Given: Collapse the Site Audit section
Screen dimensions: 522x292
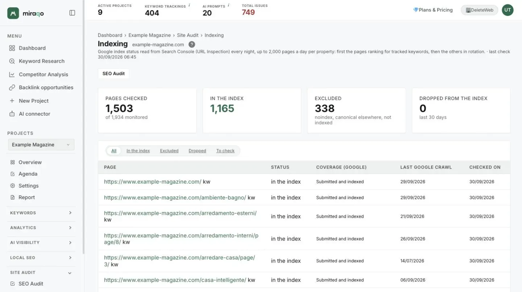Looking at the screenshot, I should coord(41,272).
